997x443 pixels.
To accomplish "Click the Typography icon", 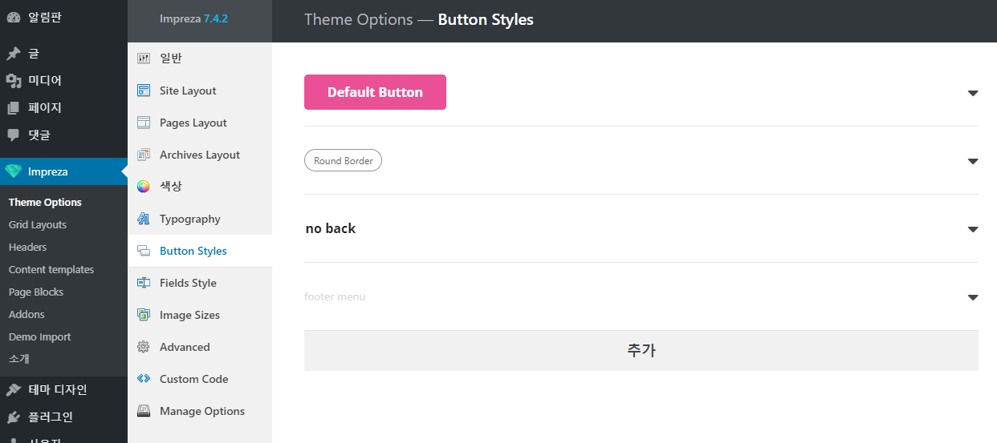I will (144, 219).
